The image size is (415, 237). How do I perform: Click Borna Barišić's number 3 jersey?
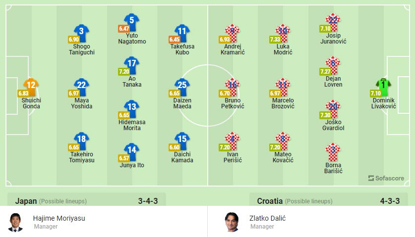click(x=333, y=151)
